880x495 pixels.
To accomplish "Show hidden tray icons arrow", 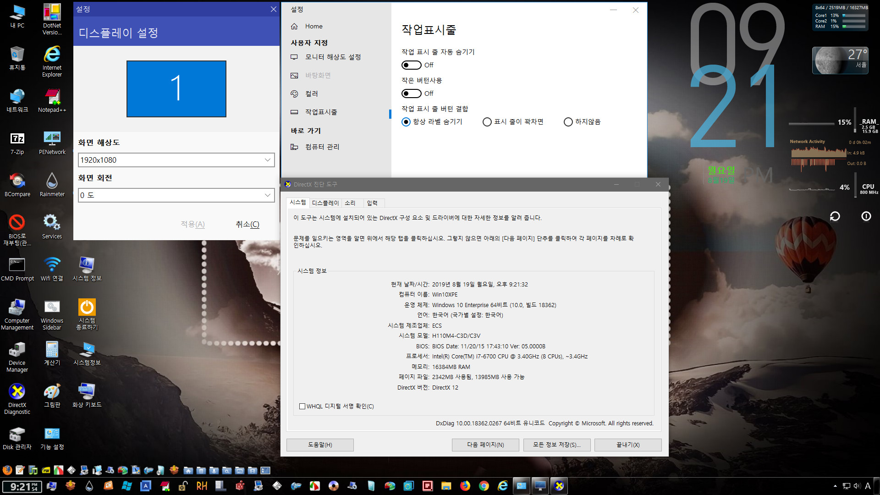I will pos(835,486).
